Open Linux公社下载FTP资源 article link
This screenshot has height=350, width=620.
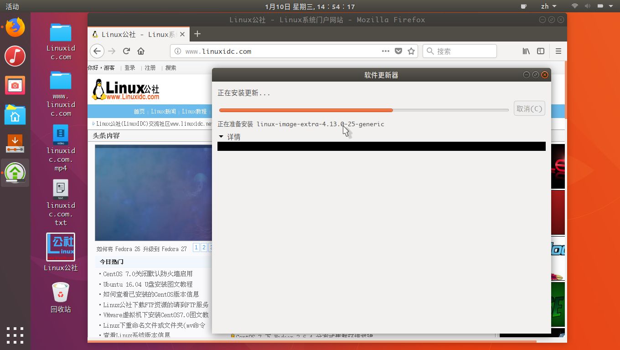pos(156,304)
